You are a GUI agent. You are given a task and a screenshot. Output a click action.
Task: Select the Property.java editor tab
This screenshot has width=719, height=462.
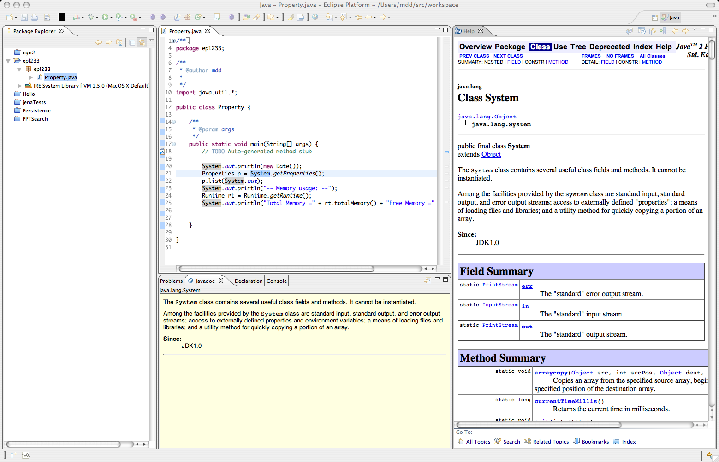185,31
